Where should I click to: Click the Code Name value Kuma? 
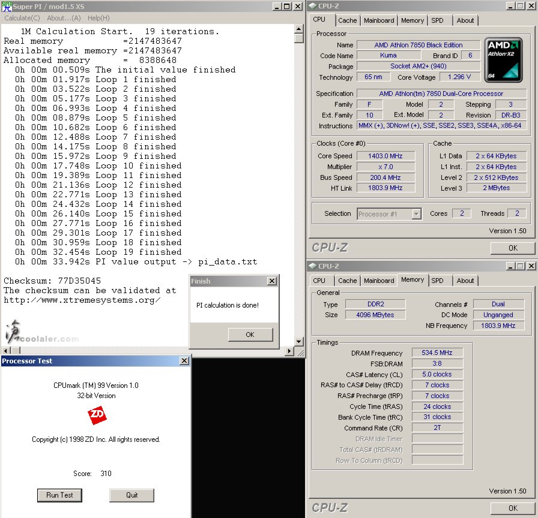click(x=388, y=56)
